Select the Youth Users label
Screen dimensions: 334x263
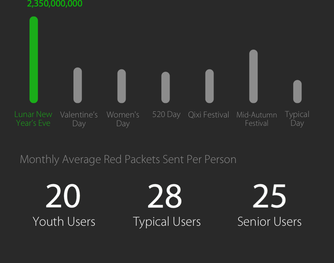[x=64, y=221]
